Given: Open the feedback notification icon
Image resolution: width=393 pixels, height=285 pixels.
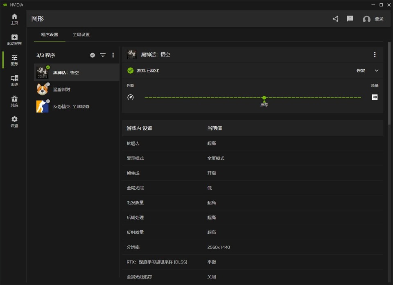Looking at the screenshot, I should pos(350,19).
